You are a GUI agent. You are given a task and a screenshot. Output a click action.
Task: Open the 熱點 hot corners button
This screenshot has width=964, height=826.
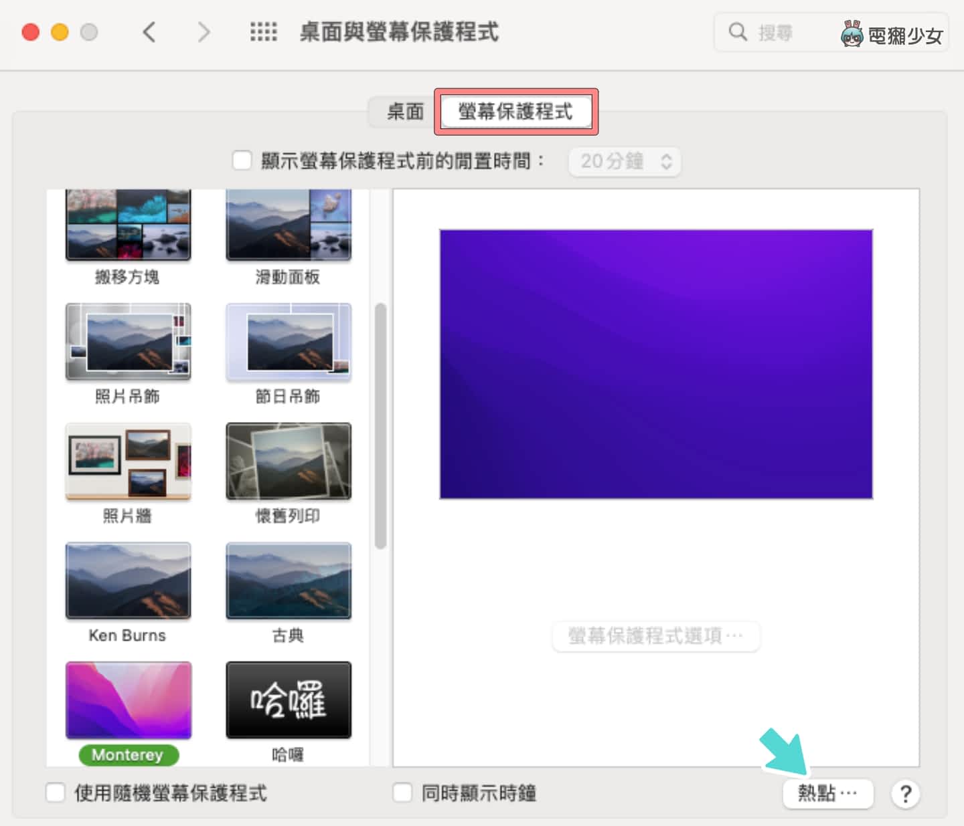pyautogui.click(x=828, y=794)
